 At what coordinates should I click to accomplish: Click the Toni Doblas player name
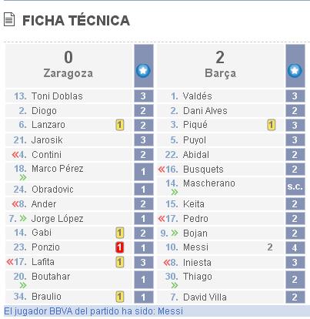coord(57,96)
